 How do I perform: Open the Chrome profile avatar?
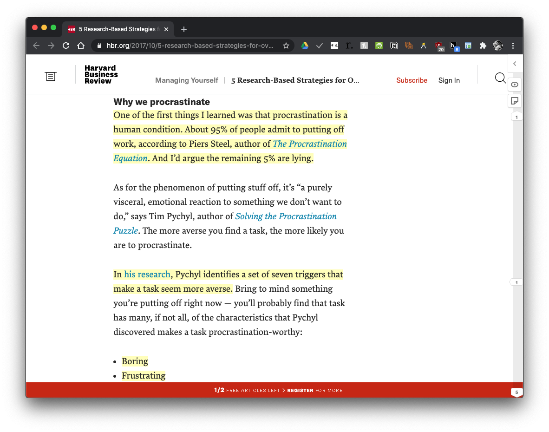click(498, 46)
